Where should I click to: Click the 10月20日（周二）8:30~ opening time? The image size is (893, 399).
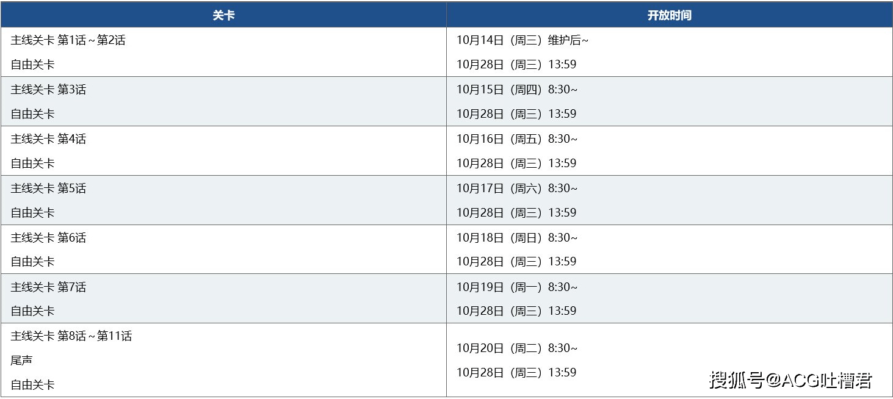pyautogui.click(x=517, y=348)
